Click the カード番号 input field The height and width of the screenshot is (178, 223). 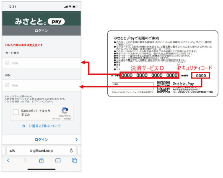pos(41,63)
